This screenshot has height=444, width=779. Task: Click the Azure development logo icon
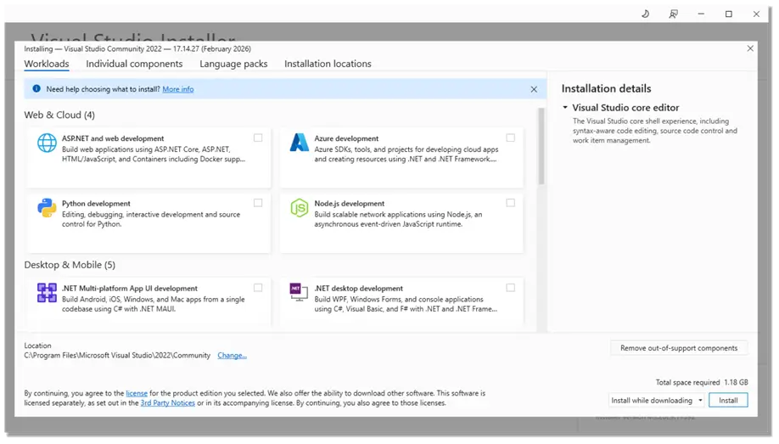click(x=299, y=143)
